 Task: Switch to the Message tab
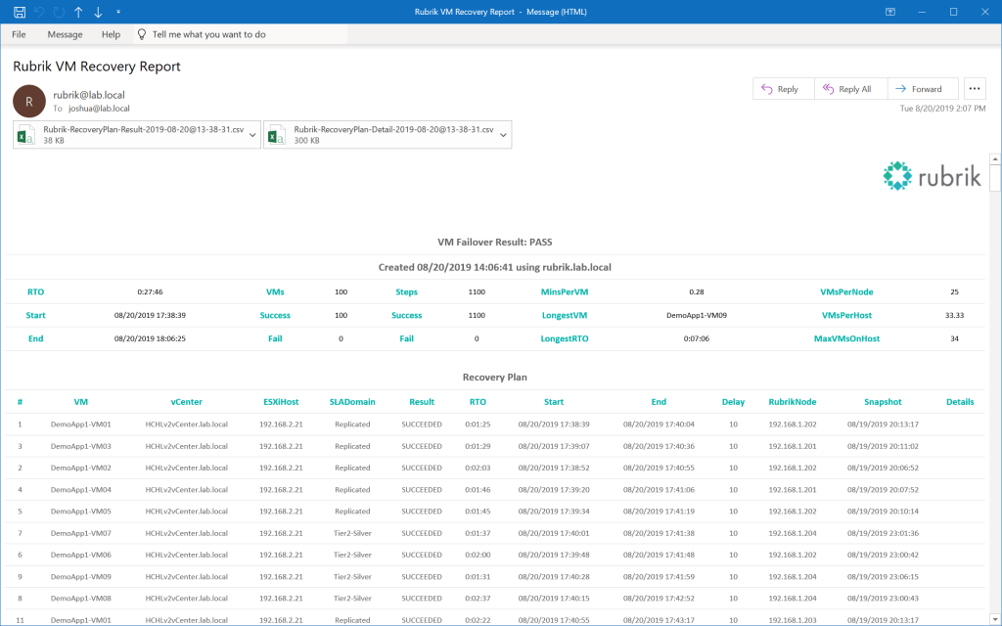point(65,33)
